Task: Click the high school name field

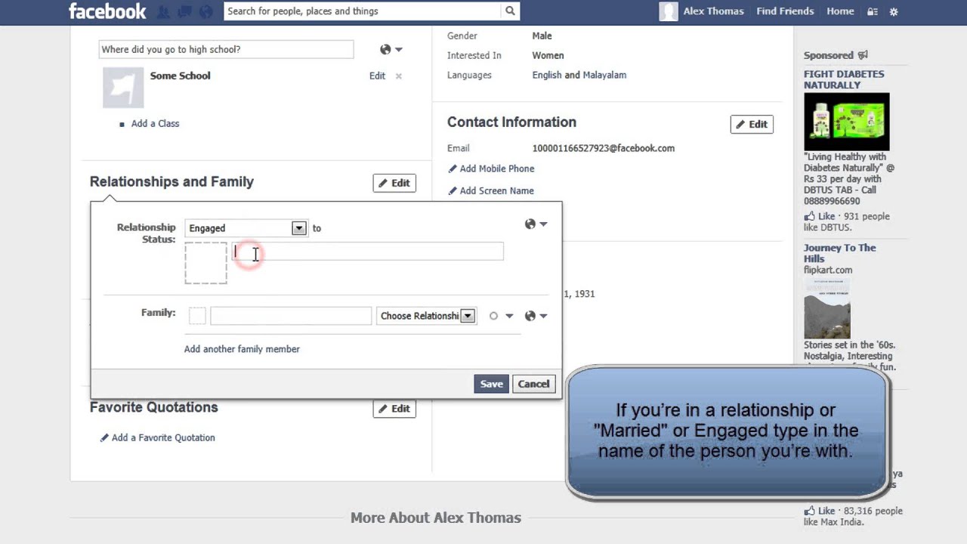Action: click(226, 49)
